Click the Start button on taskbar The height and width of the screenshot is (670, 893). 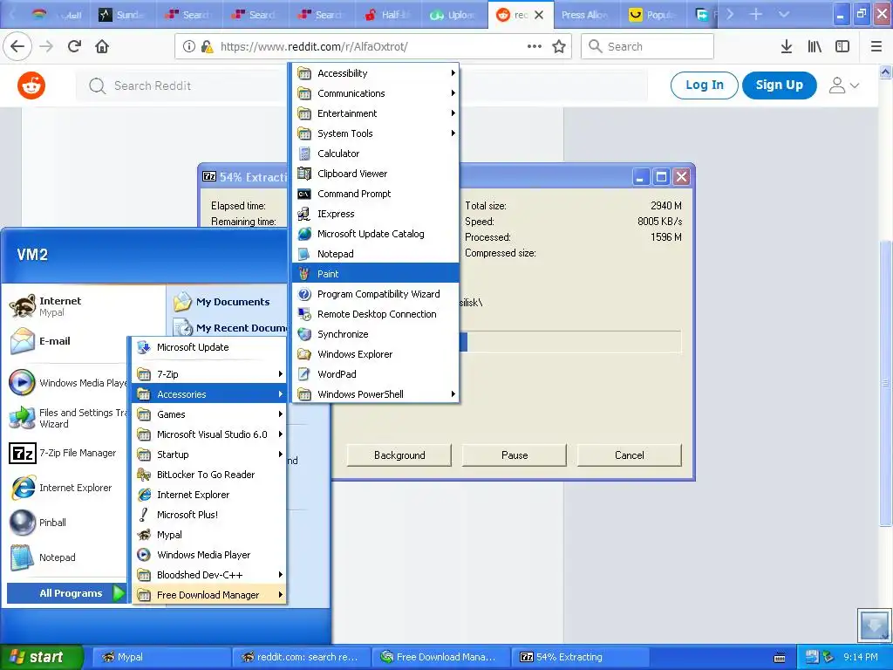coord(42,657)
